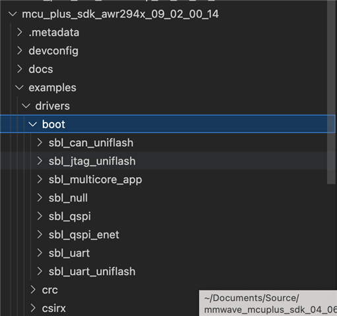
Task: Select the sbl_multicore_app folder name
Action: [x=96, y=180]
